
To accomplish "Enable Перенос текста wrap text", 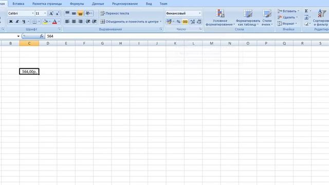I will coord(115,13).
